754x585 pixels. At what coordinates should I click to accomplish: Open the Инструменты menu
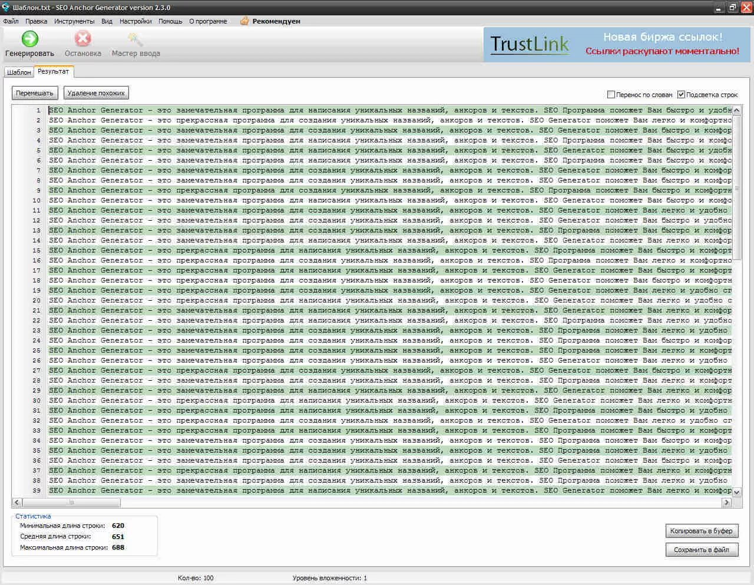[x=74, y=21]
